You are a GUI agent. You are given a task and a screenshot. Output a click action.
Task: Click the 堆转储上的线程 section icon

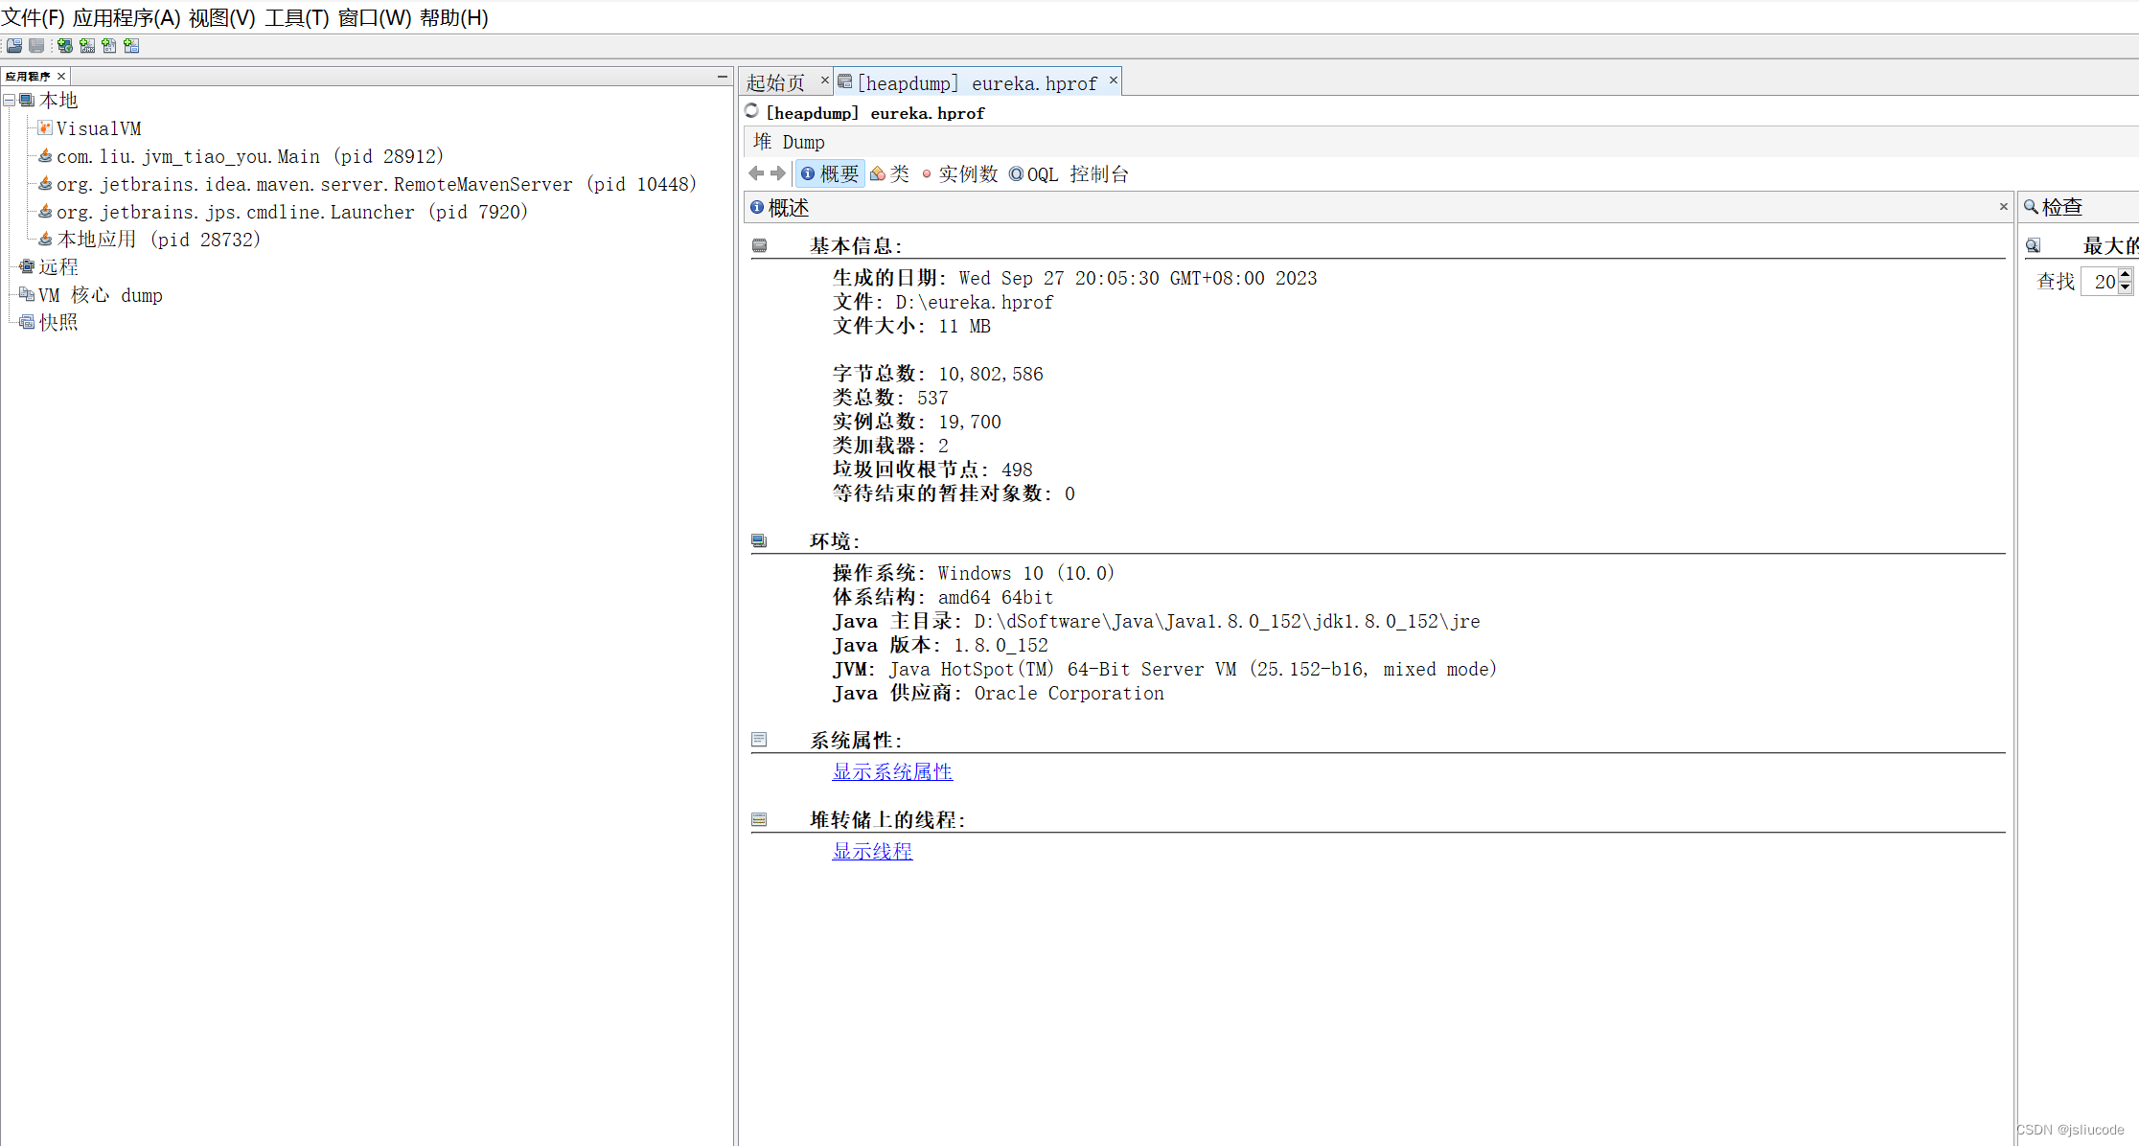coord(759,819)
